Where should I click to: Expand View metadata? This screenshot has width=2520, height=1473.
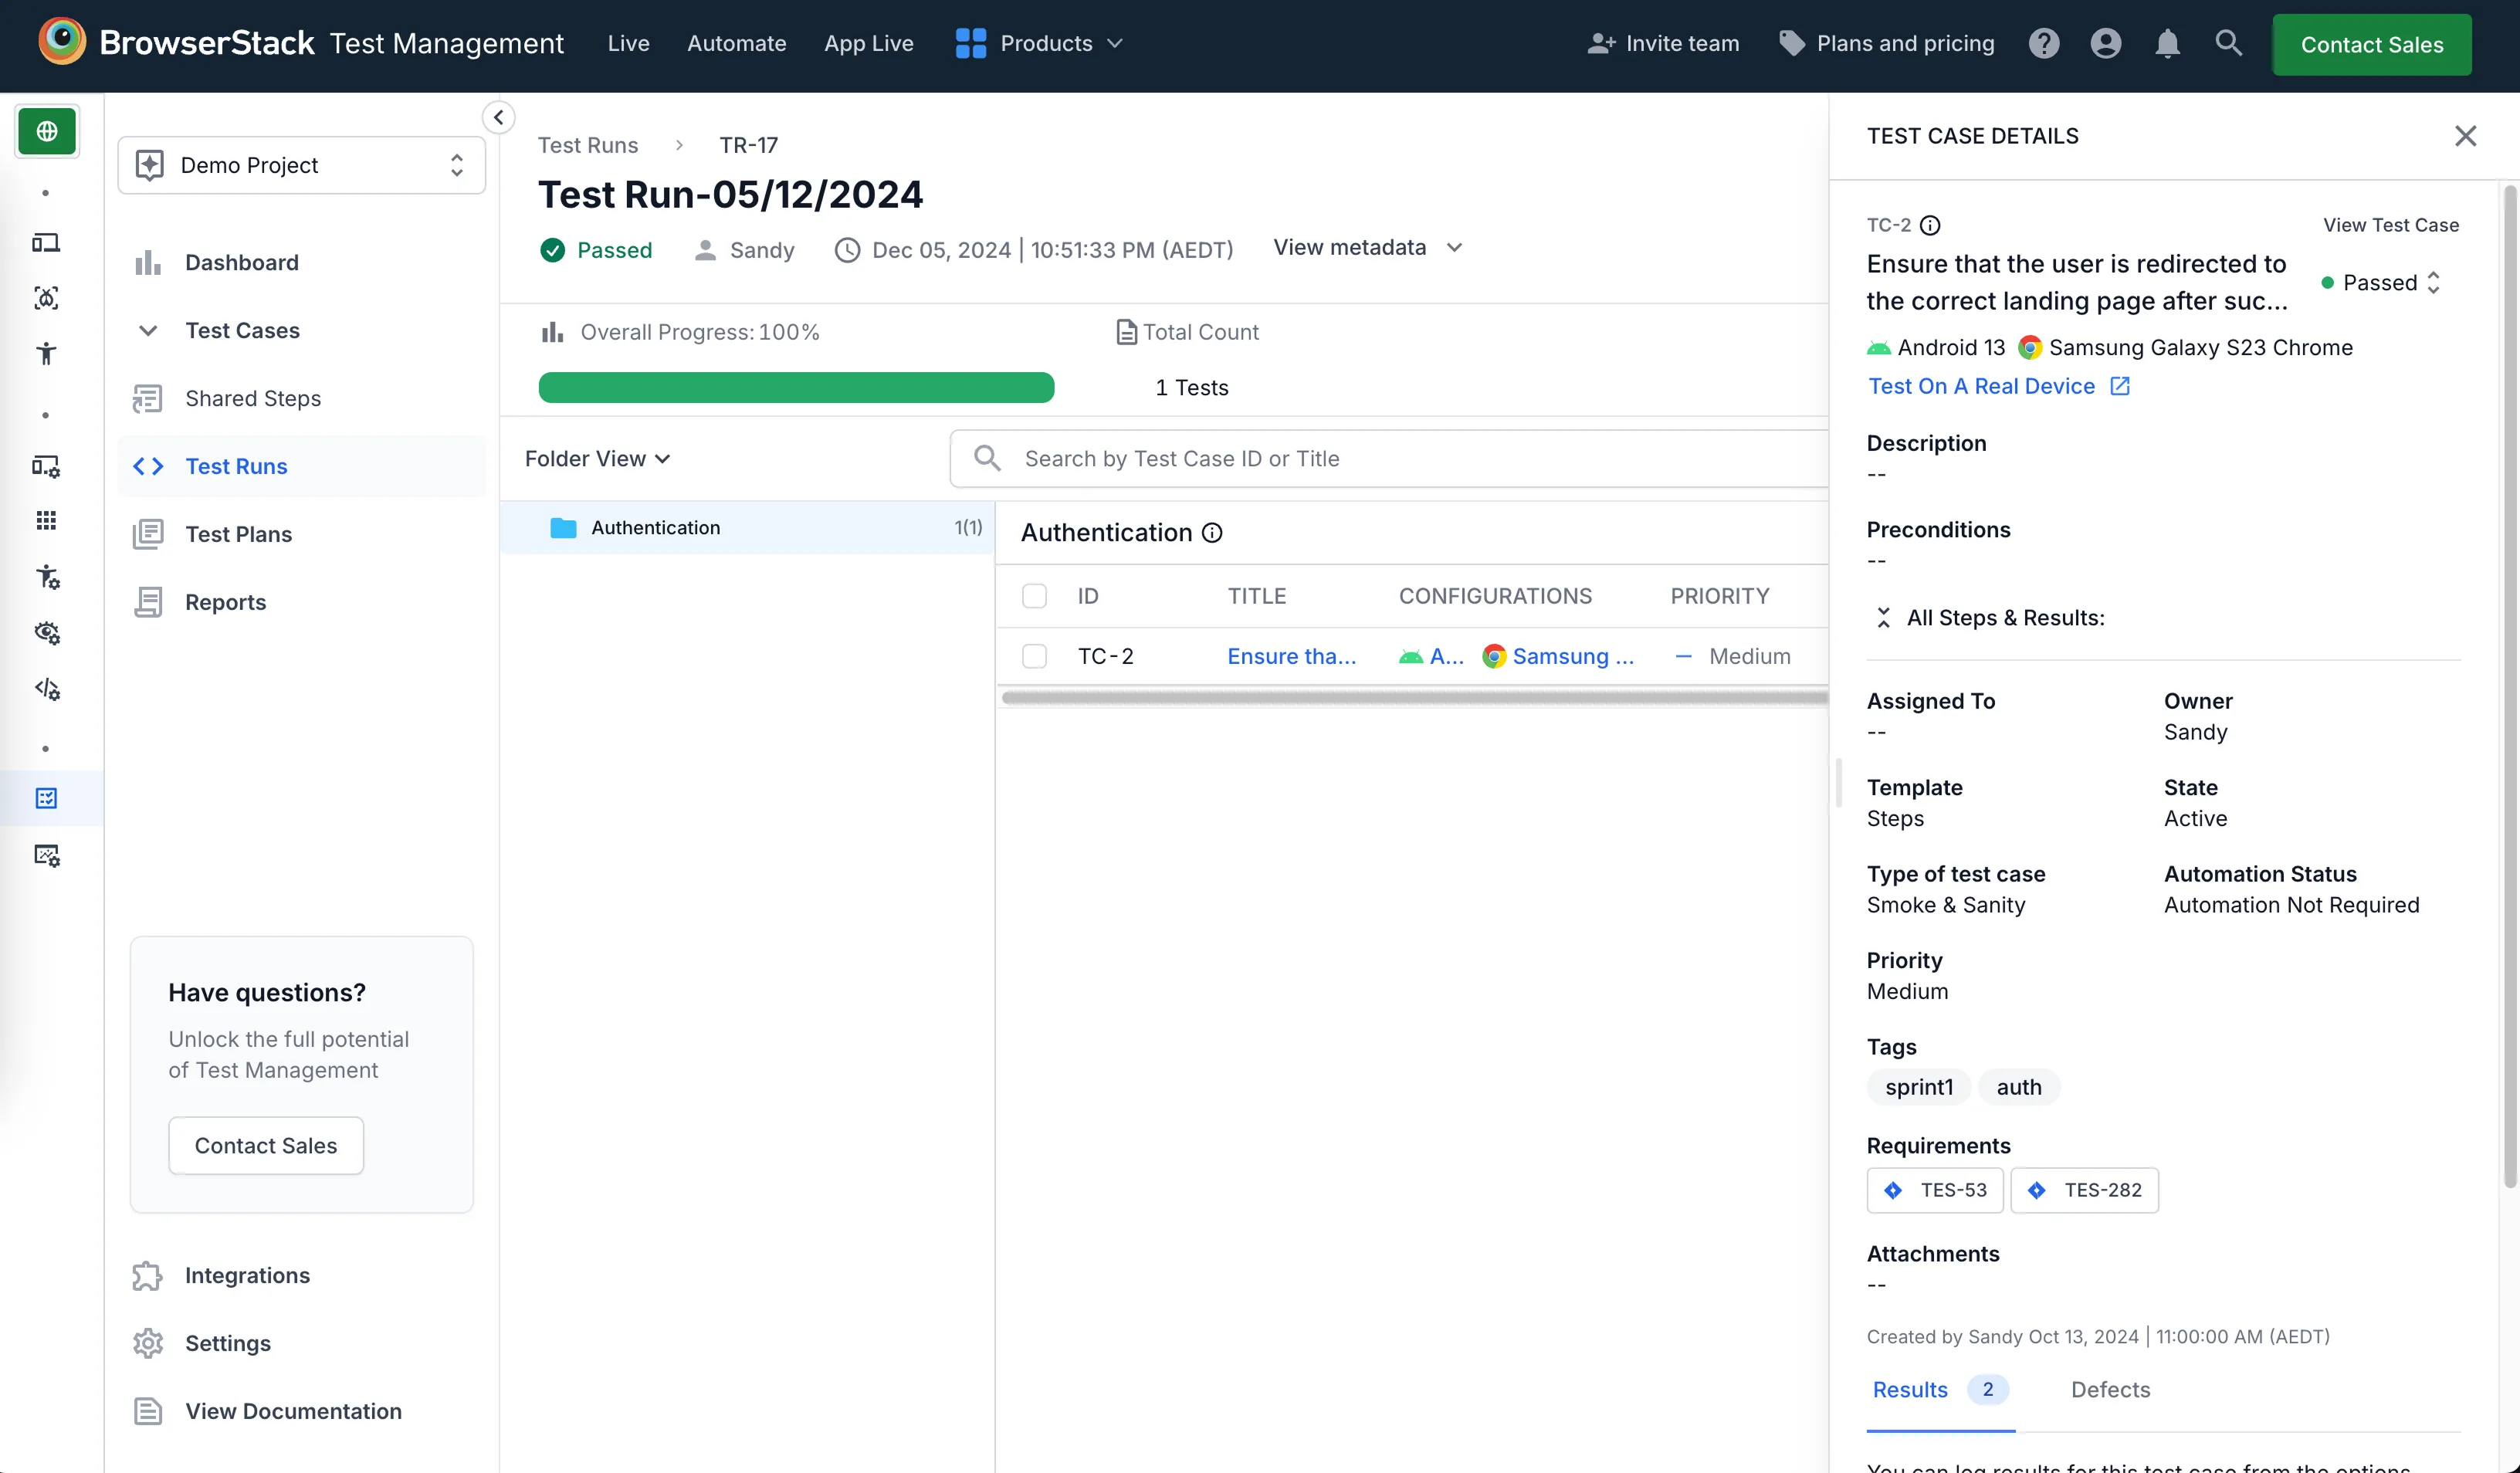tap(1367, 247)
